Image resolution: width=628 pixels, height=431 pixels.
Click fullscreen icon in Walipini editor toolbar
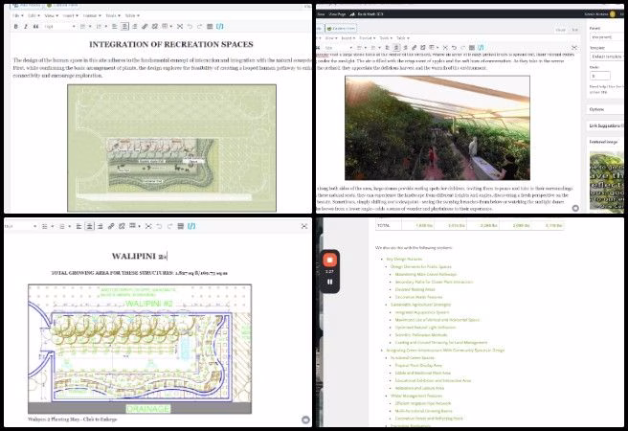[x=148, y=226]
